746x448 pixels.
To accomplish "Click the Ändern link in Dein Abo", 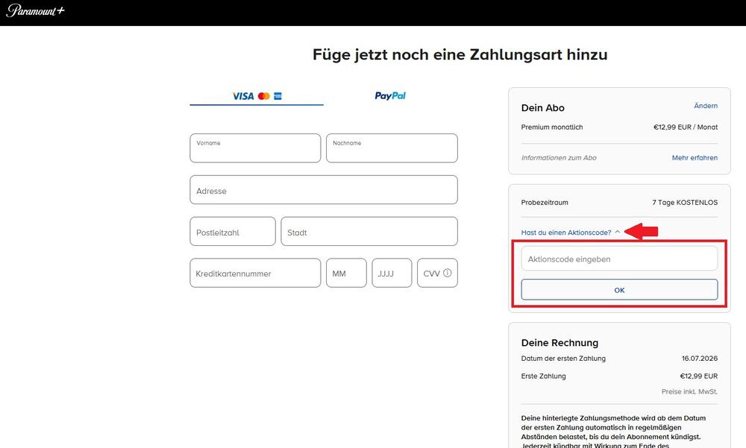I will [706, 106].
